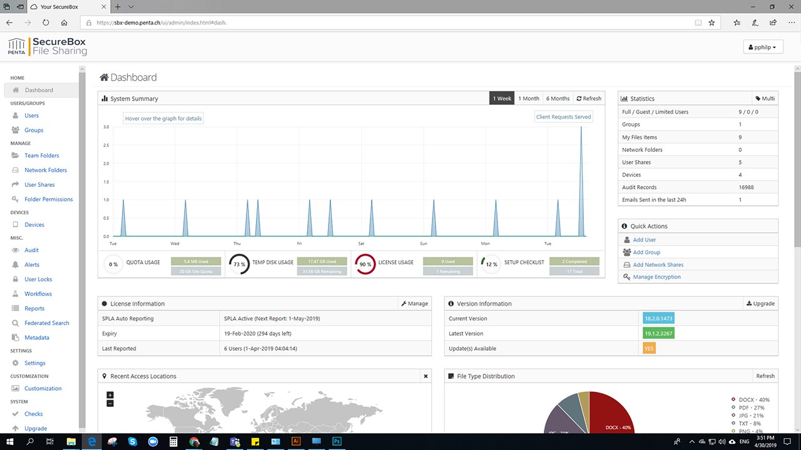
Task: Open Settings from sidebar
Action: tap(35, 363)
